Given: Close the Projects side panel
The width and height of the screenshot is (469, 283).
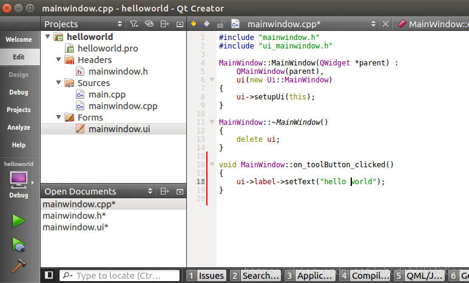Looking at the screenshot, I should tap(180, 24).
